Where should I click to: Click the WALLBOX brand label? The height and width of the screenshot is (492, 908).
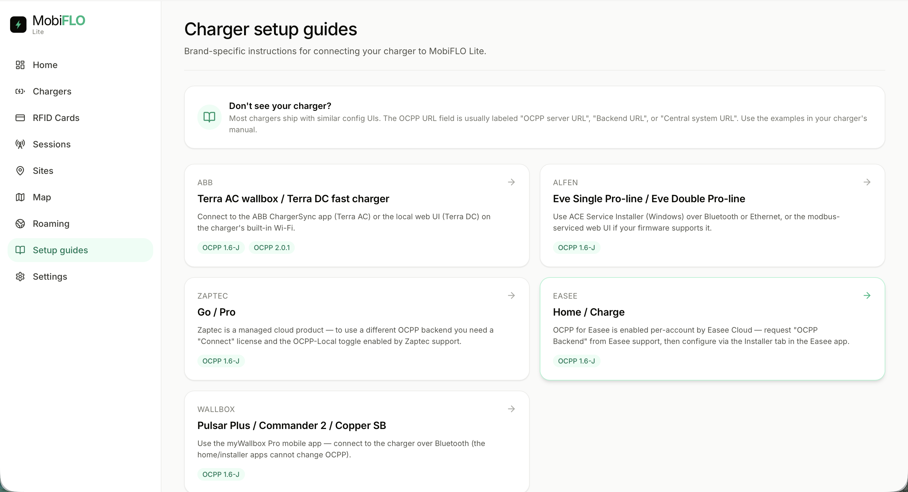point(216,409)
